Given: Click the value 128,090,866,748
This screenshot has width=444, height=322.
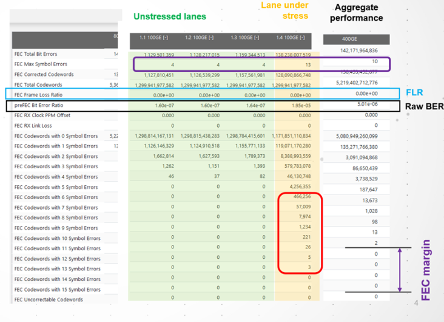Looking at the screenshot, I should 293,75.
